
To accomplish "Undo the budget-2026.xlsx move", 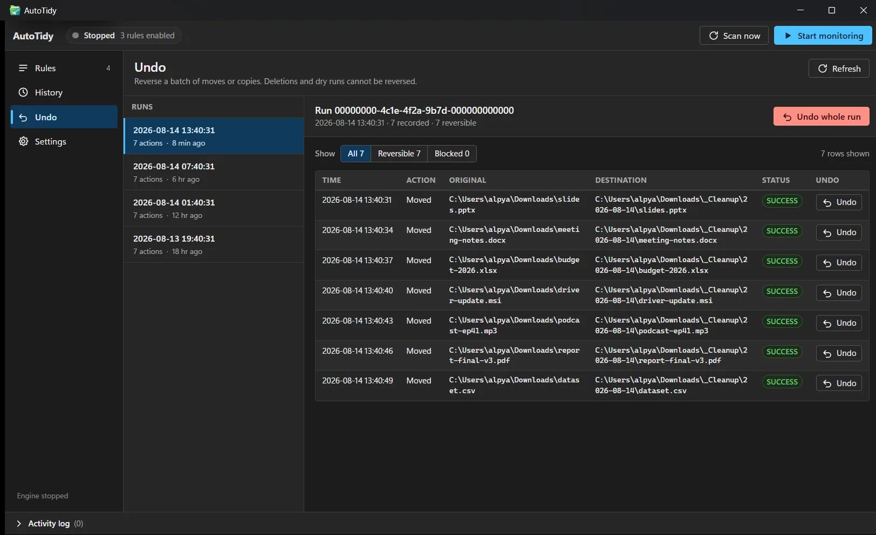I will pos(839,263).
